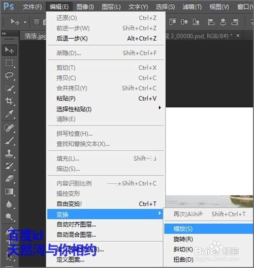Select the Crop tool
The width and height of the screenshot is (254, 268).
[9, 101]
